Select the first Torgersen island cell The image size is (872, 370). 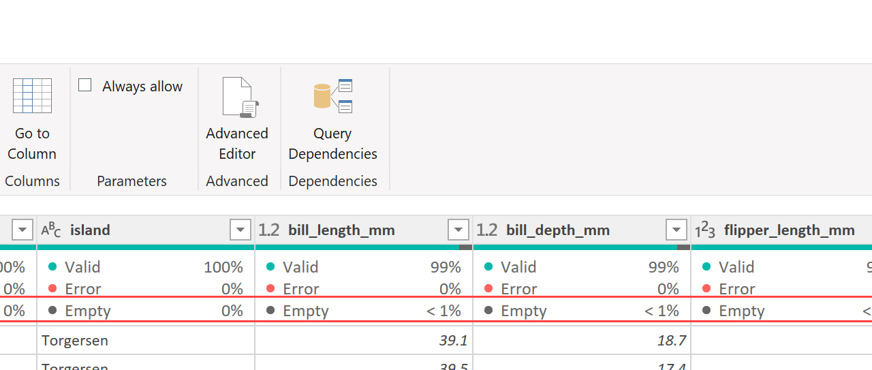point(75,340)
